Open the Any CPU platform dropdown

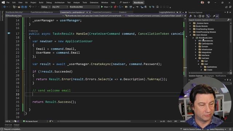pyautogui.click(x=60, y=7)
